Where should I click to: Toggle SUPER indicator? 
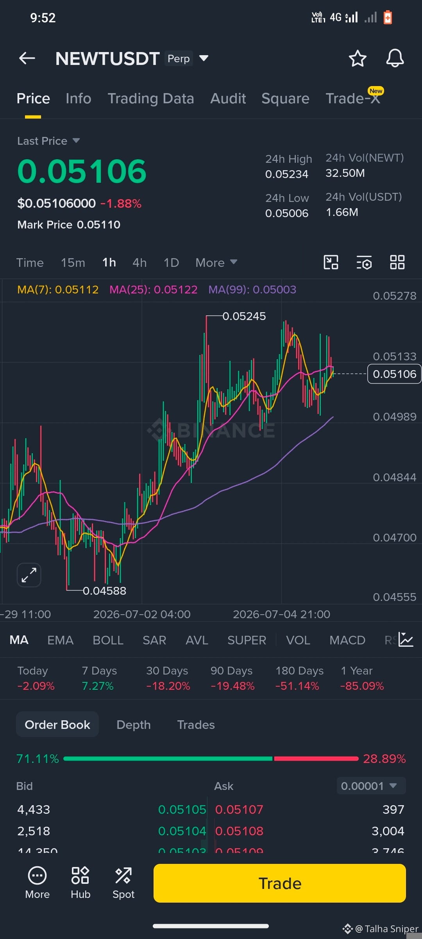(x=247, y=640)
